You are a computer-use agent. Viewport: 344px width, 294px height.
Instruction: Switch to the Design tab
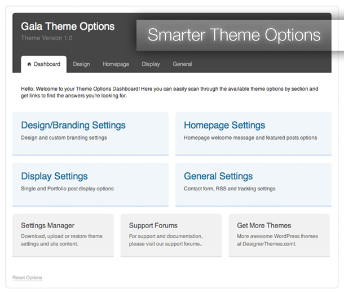coord(81,64)
